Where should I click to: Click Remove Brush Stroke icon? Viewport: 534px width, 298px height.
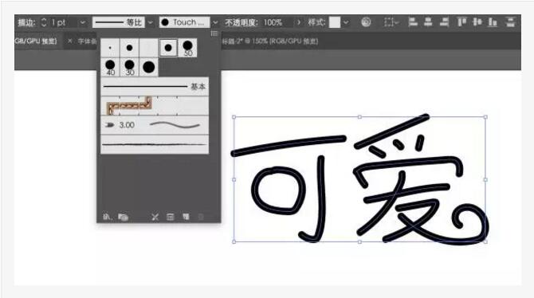155,217
